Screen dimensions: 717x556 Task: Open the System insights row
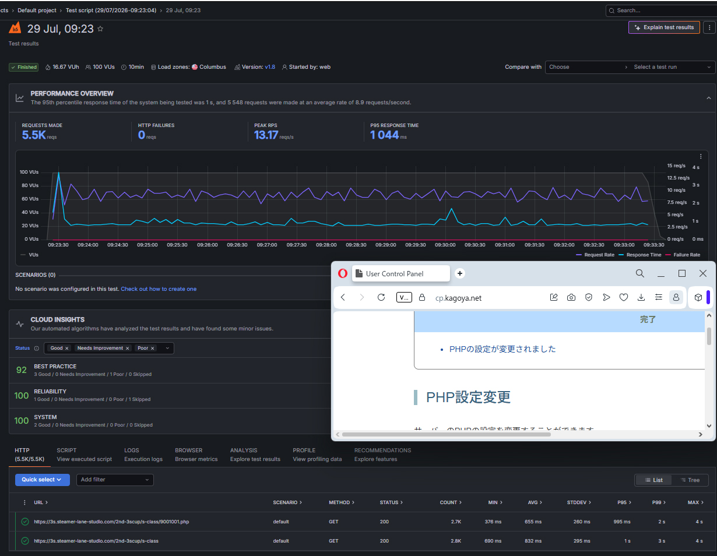(170, 421)
